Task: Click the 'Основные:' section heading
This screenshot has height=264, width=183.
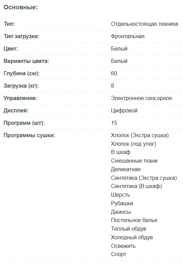Action: [21, 7]
